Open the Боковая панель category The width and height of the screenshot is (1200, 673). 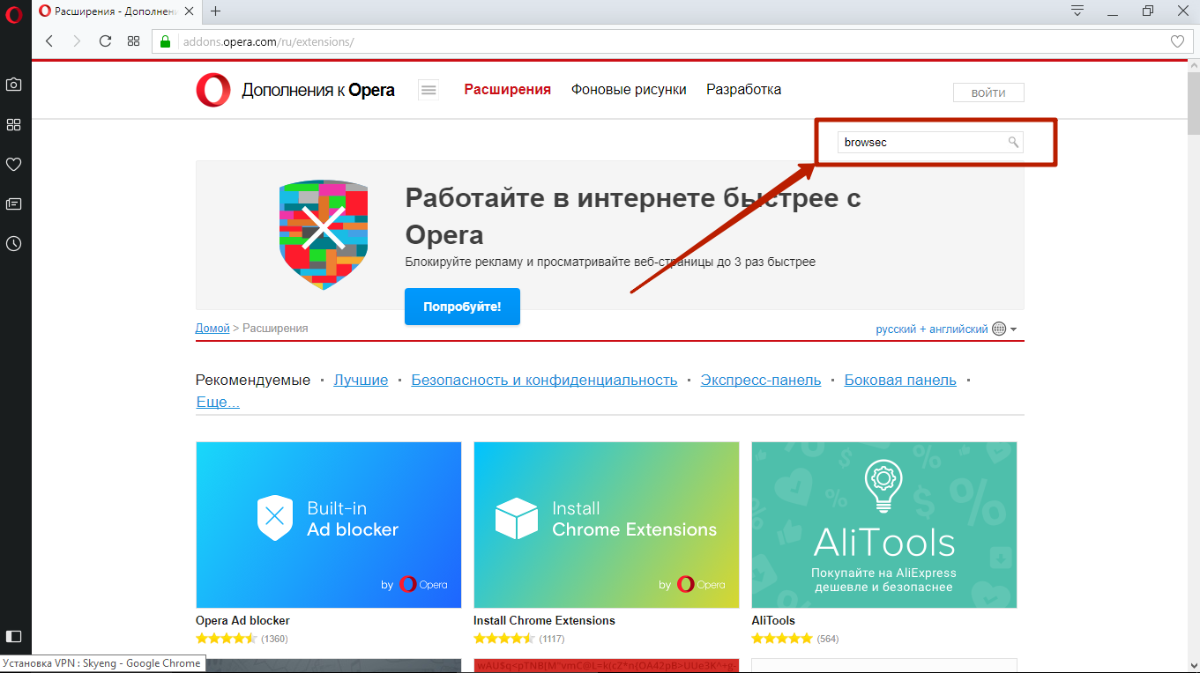tap(900, 381)
